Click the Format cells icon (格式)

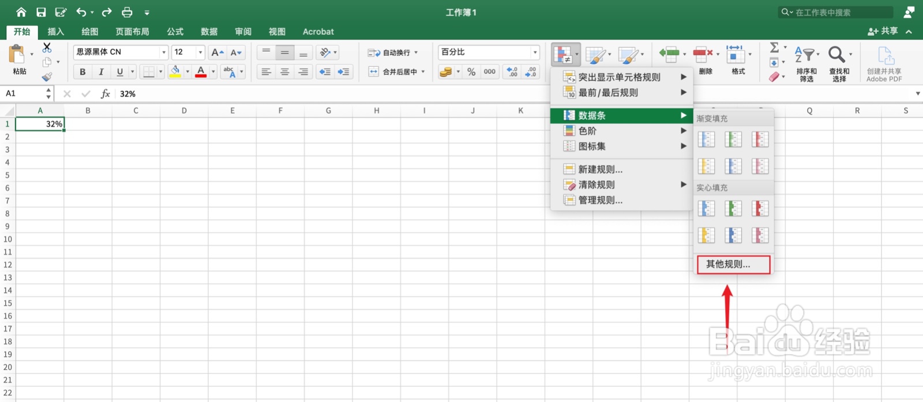pos(736,54)
